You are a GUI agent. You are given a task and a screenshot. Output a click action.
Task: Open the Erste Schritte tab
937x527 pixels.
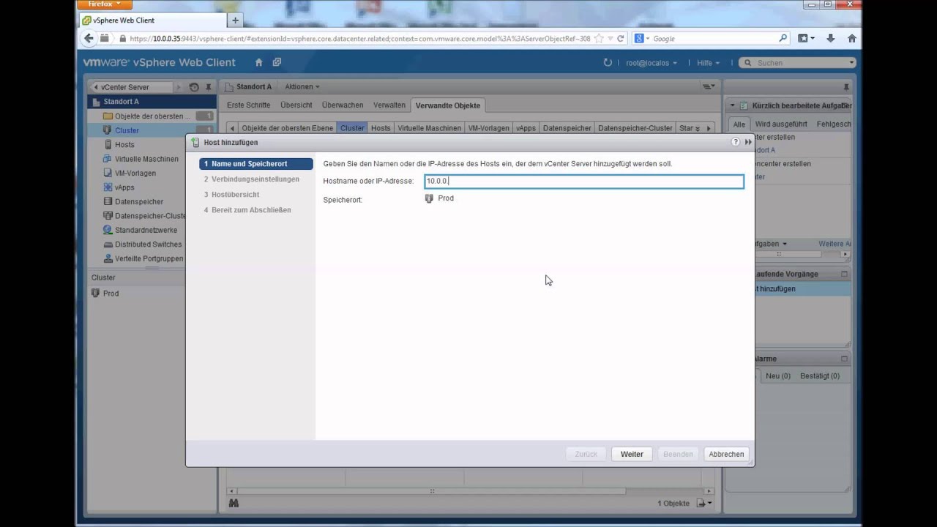(248, 105)
